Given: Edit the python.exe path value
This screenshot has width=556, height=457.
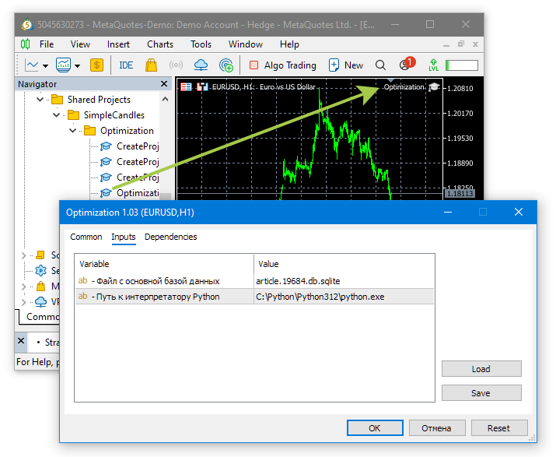Looking at the screenshot, I should click(344, 297).
